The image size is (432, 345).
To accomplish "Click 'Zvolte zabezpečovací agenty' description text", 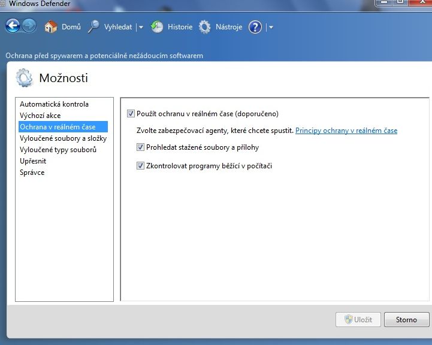I will coord(215,131).
